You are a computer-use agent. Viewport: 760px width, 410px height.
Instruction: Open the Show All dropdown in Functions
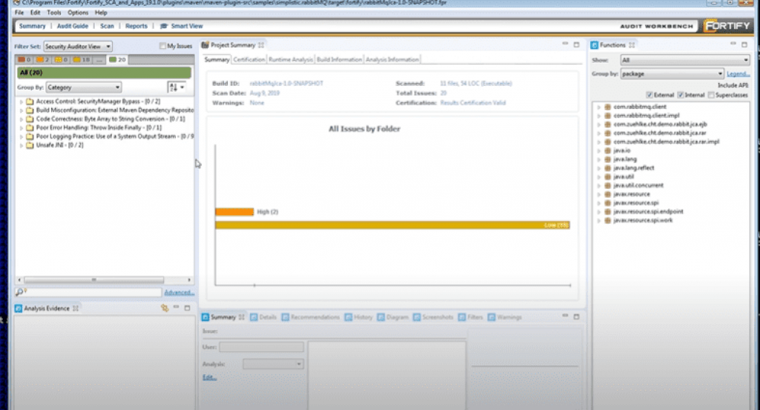[685, 60]
